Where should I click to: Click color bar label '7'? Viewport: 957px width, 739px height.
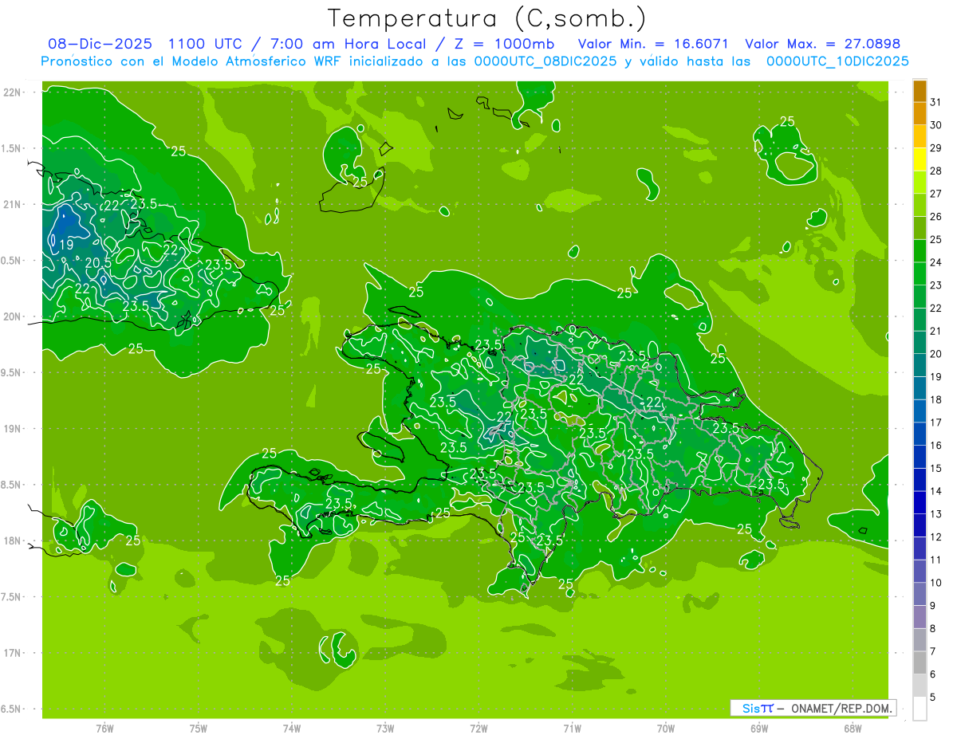933,652
